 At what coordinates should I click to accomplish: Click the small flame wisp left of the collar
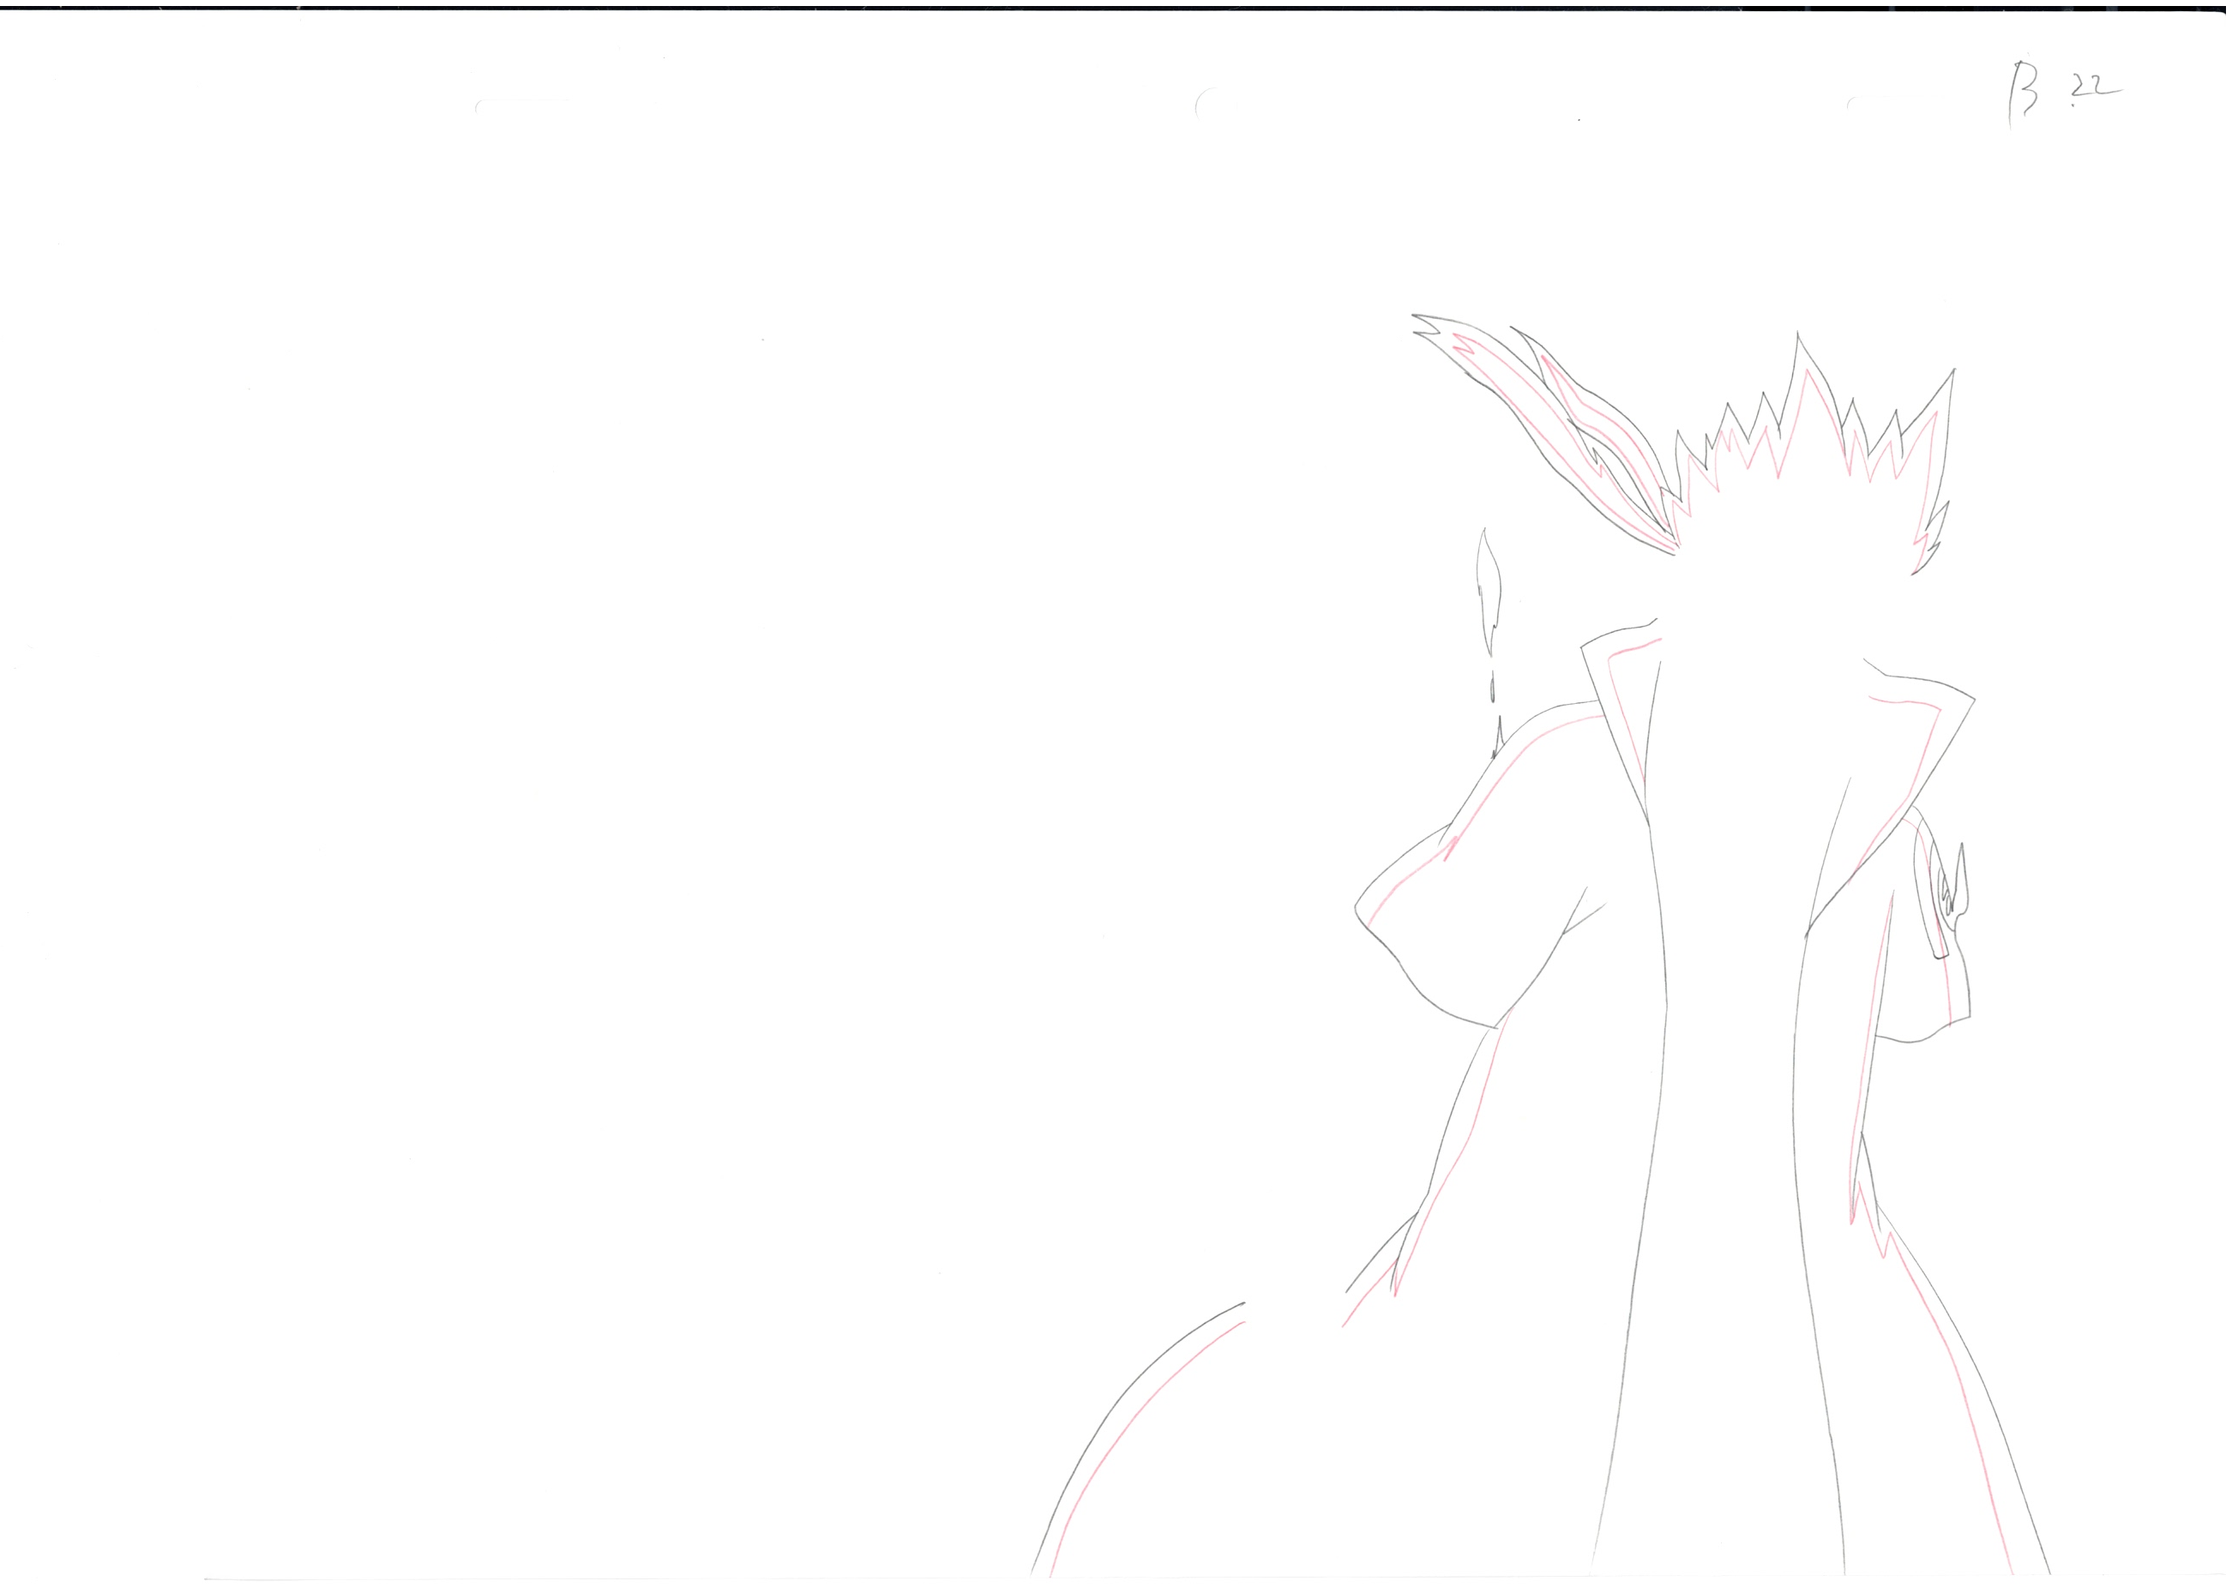(1489, 592)
